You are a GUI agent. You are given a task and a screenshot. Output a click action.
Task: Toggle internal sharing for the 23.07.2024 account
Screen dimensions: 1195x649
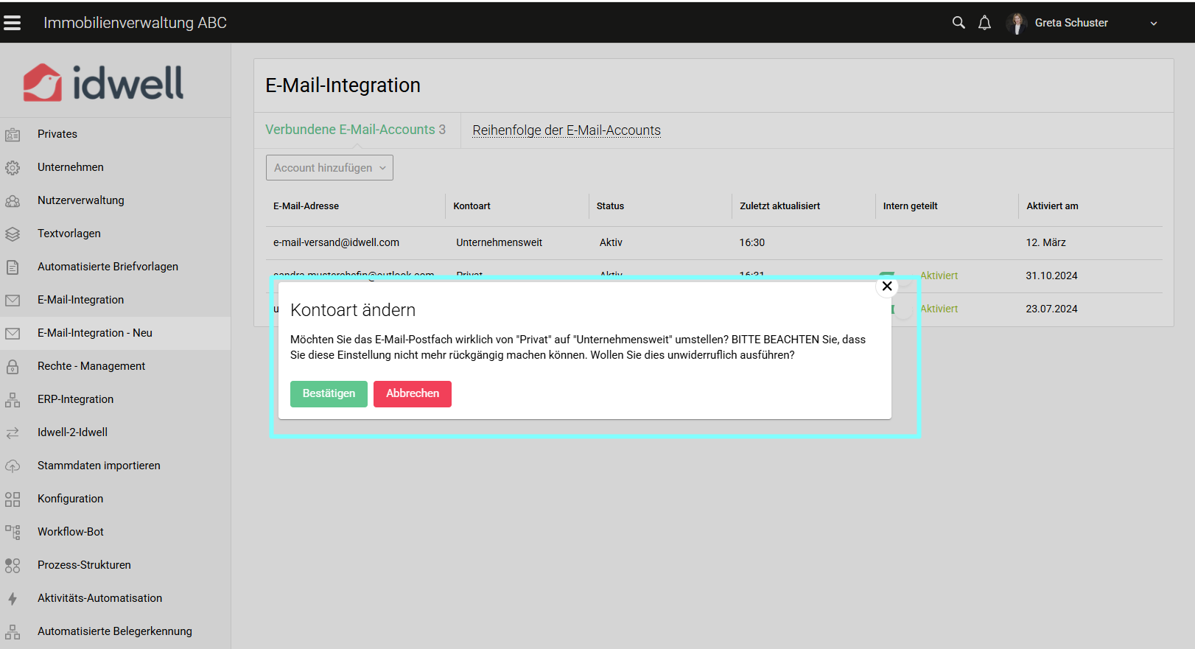[x=901, y=309]
